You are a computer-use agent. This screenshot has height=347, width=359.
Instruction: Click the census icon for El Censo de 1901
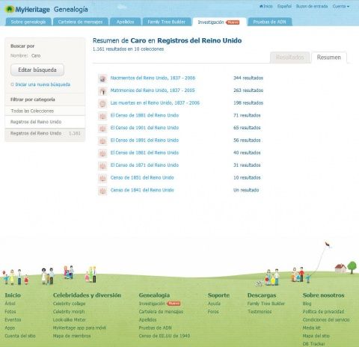(x=102, y=129)
